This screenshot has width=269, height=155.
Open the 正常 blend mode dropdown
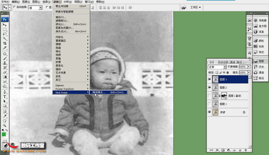(x=217, y=67)
